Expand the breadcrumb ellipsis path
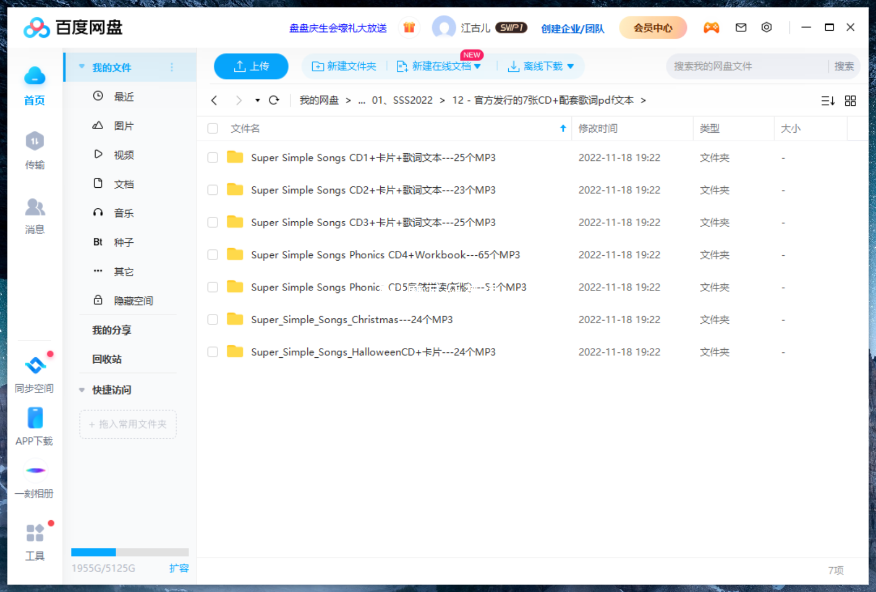This screenshot has height=592, width=876. click(361, 100)
